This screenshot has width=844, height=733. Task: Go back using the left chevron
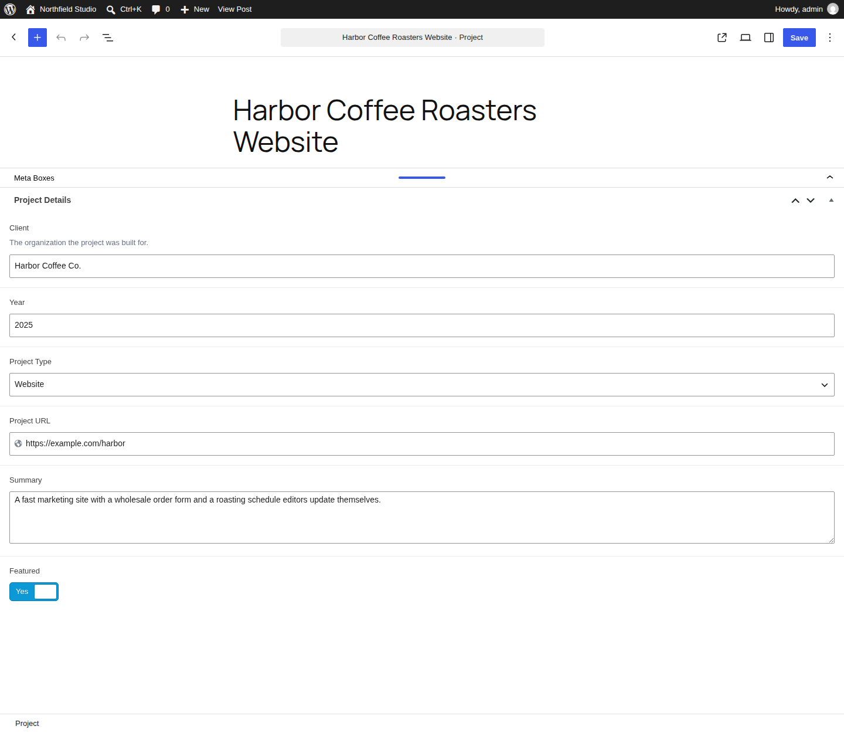(14, 38)
